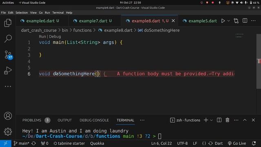Open the new terminal profile dropdown arrow
The image size is (261, 147).
pyautogui.click(x=211, y=120)
